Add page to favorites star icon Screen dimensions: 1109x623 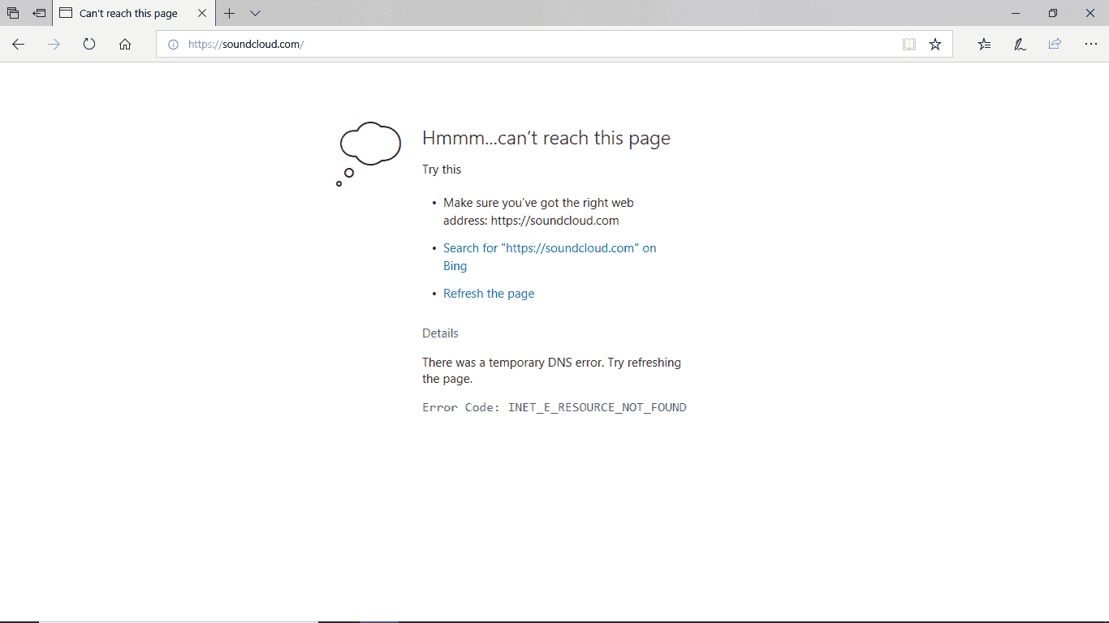pos(935,45)
